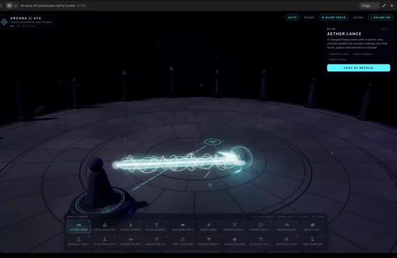Click the Volumetric tube tag
This screenshot has width=397, height=258.
[339, 54]
